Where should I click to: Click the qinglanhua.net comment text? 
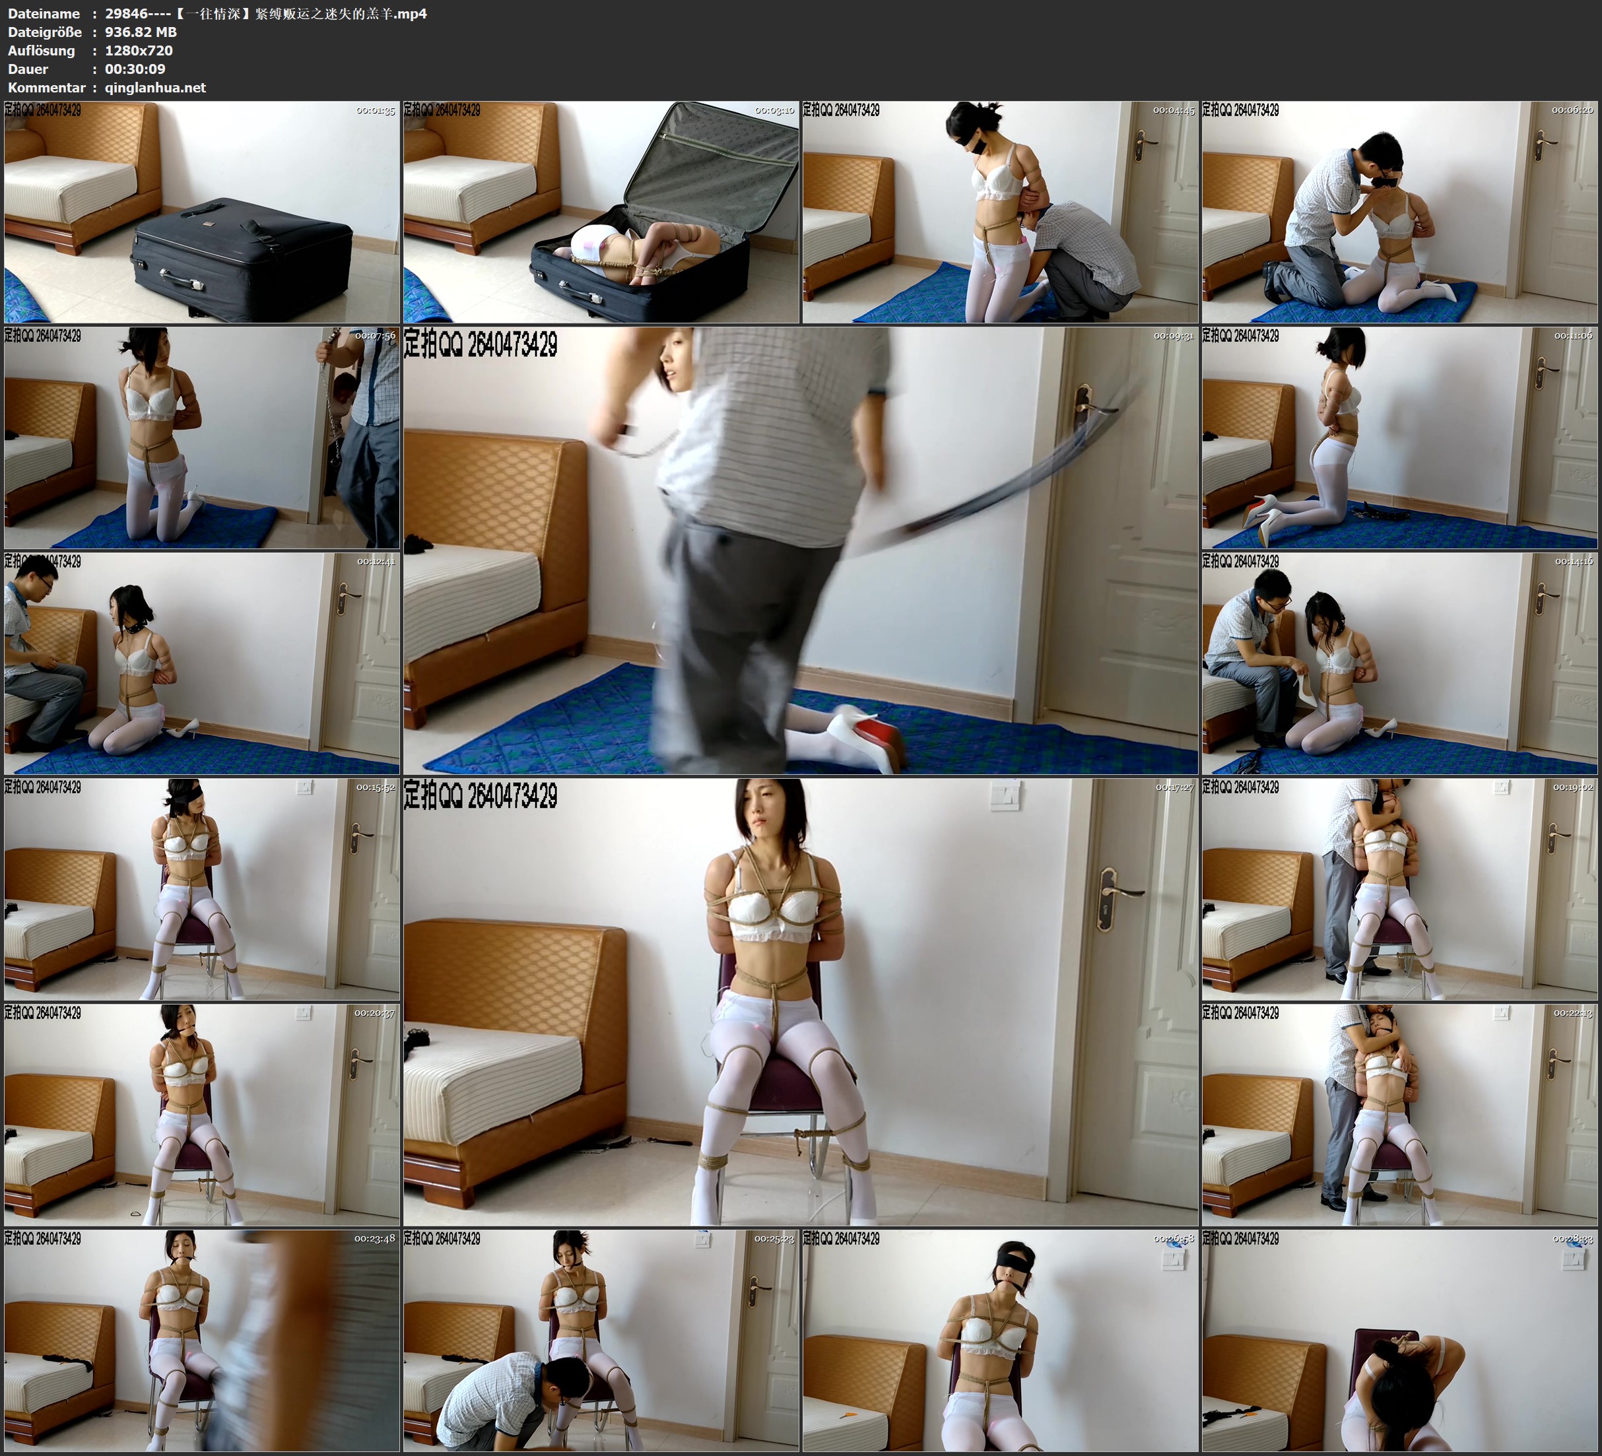point(155,87)
